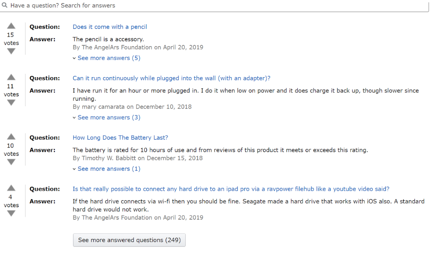Image resolution: width=432 pixels, height=255 pixels.
Task: Open the run continuously while plugged question
Action: point(171,78)
